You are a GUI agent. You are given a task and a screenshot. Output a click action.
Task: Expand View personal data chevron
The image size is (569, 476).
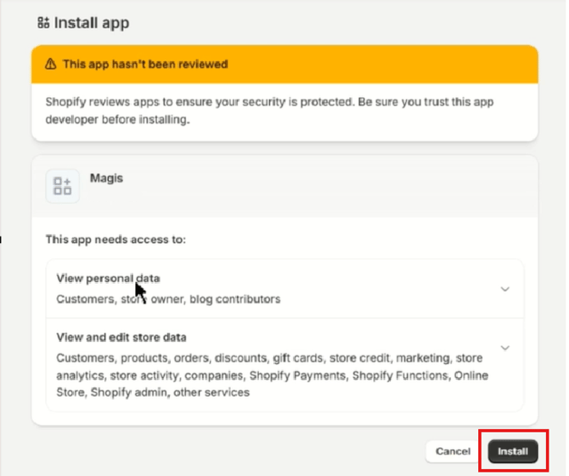(504, 289)
